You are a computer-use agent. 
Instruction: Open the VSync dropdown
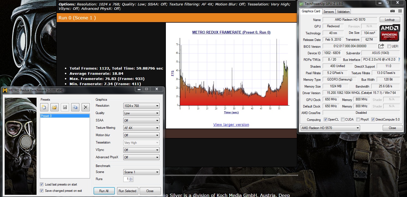(141, 150)
